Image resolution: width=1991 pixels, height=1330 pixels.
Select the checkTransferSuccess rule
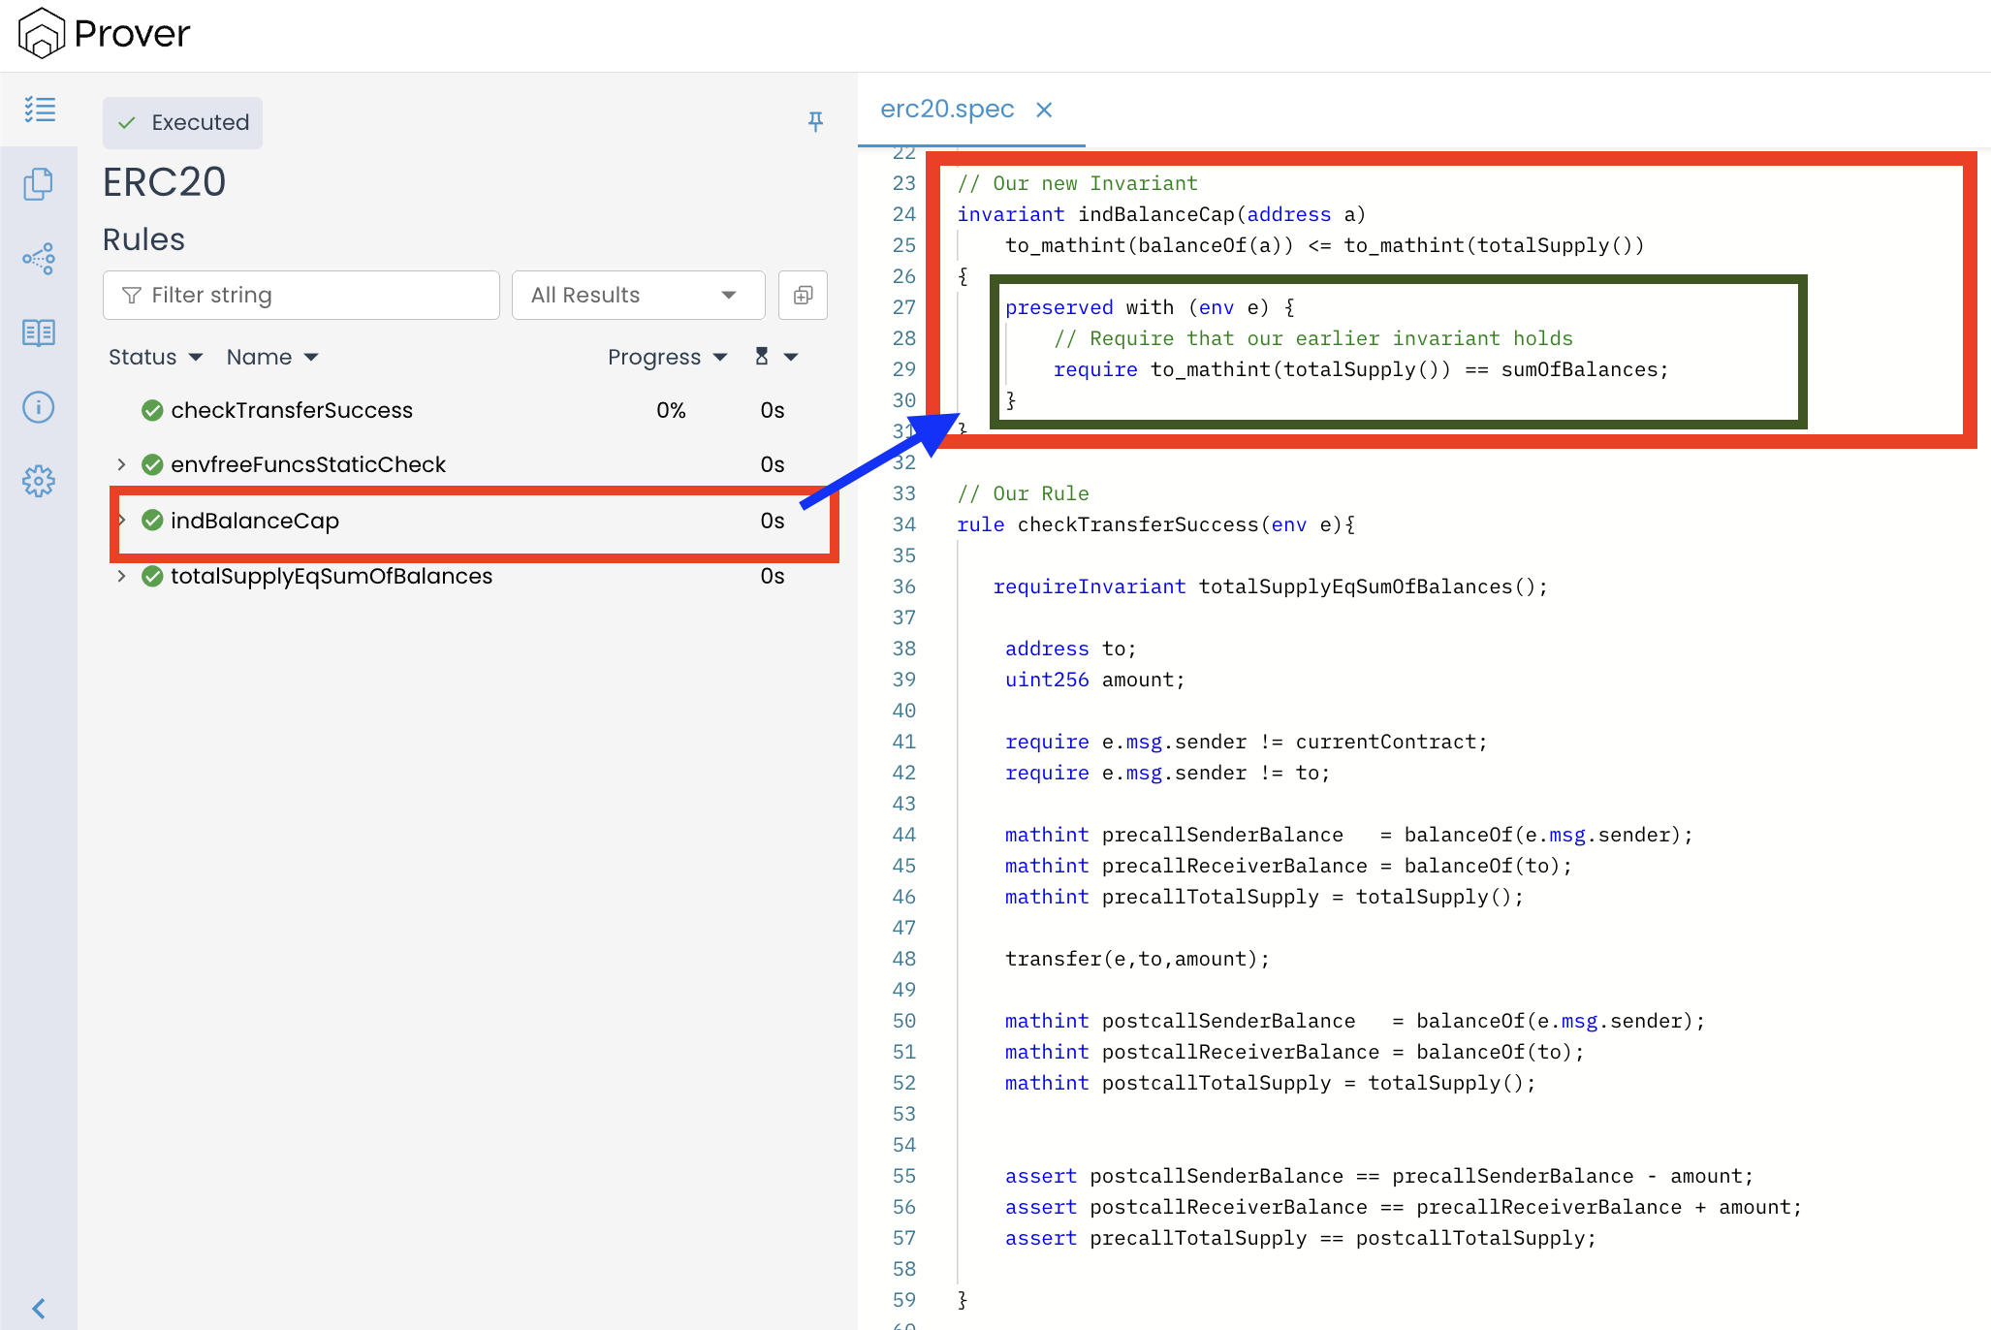292,410
